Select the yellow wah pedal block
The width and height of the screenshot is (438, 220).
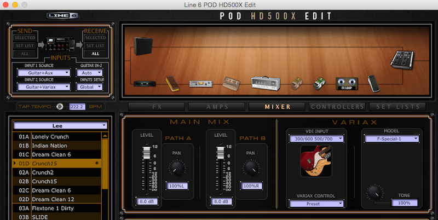[x=173, y=83]
